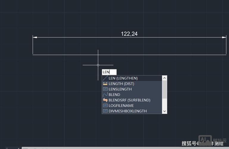Click the up arrow of suggestion scrollbar
229x149 pixels.
coord(165,78)
